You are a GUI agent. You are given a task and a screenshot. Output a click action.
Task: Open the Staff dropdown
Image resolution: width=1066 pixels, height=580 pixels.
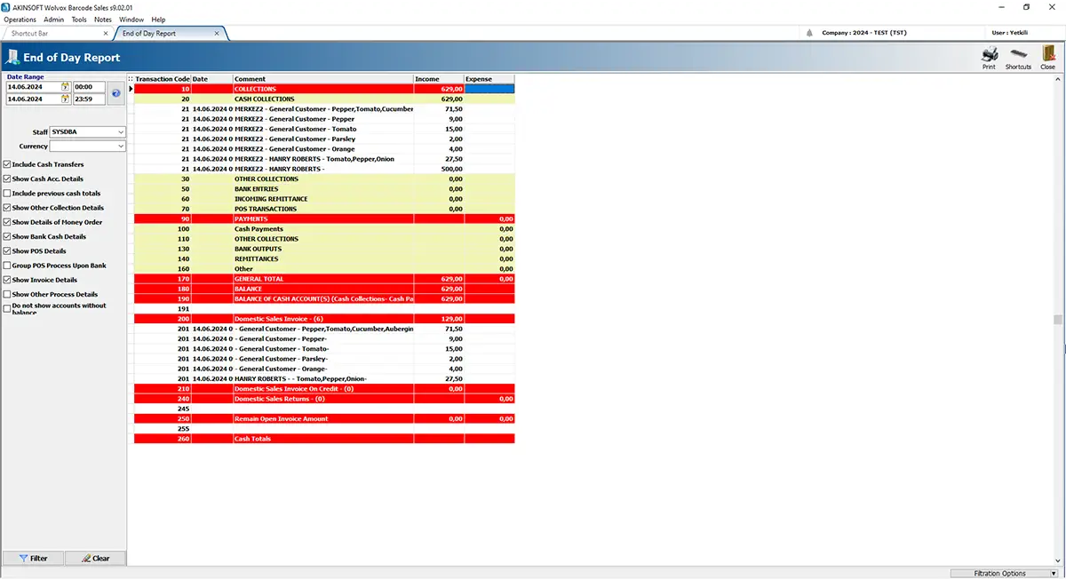[121, 131]
